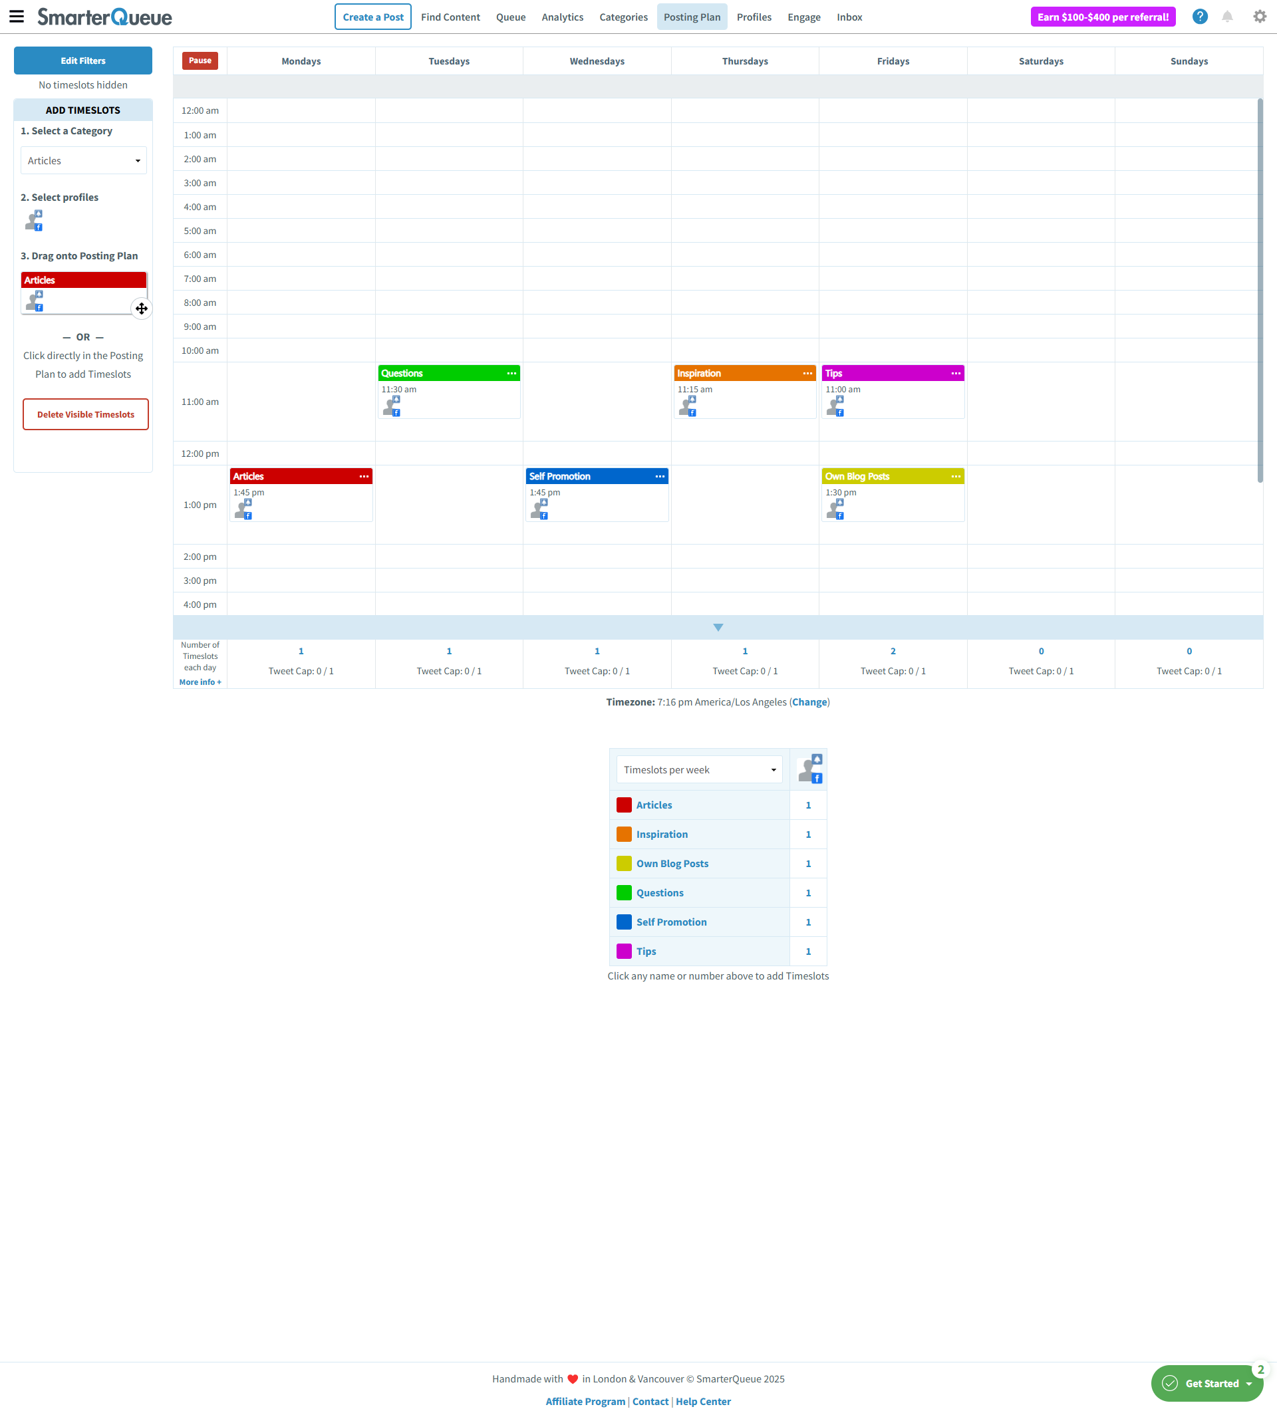Pause the posting plan
Viewport: 1277px width, 1415px height.
[x=200, y=61]
